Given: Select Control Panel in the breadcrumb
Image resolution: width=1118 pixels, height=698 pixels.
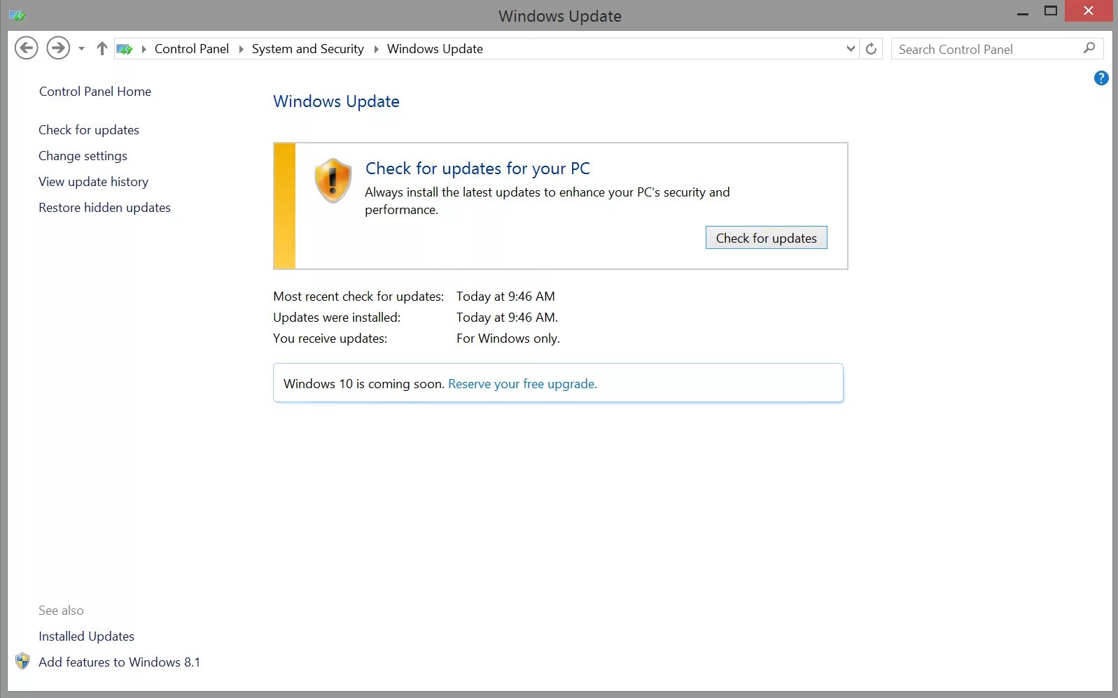Looking at the screenshot, I should (192, 49).
